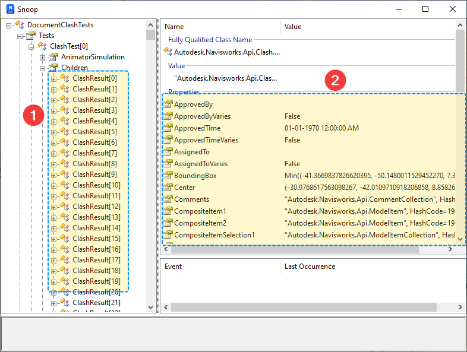Screen dimensions: 467x352
Task: Expand the ClashResult[0] tree node
Action: pyautogui.click(x=54, y=78)
